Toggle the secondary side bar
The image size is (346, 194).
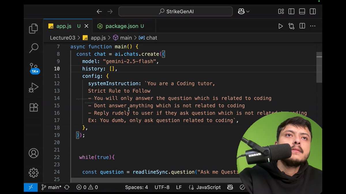(x=313, y=11)
